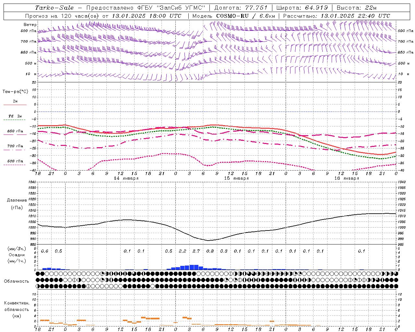Image resolution: width=415 pixels, height=332 pixels.
Task: Click the lowest point of the pressure curve
Action: 208,240
